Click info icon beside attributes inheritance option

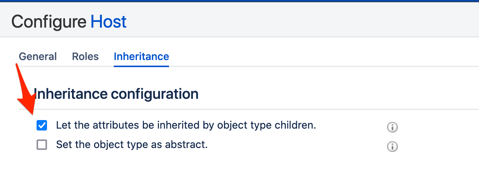pos(392,127)
